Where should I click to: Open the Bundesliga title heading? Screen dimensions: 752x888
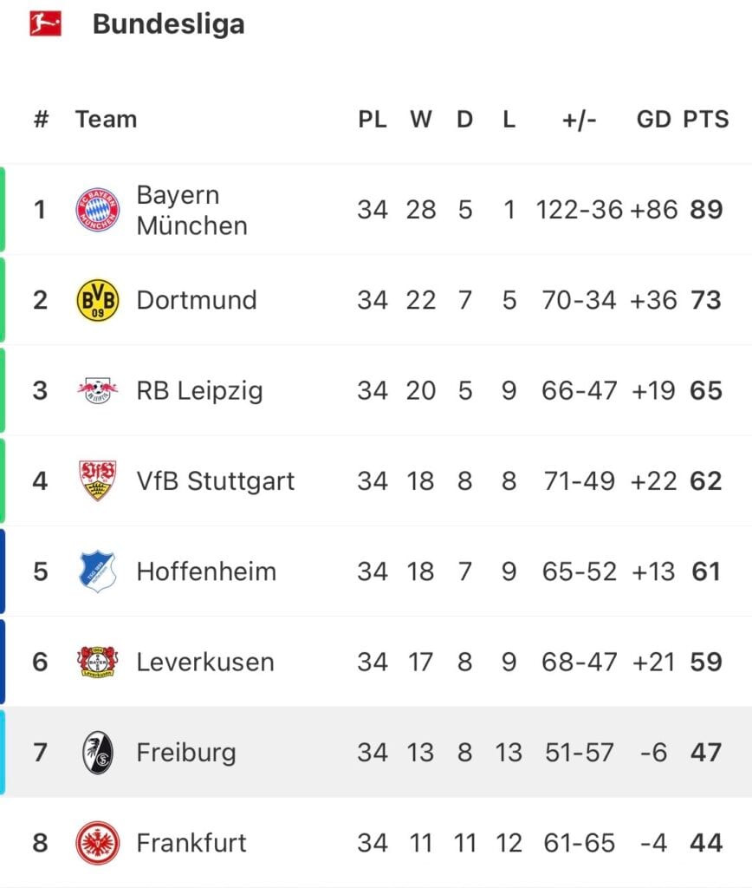(x=169, y=24)
